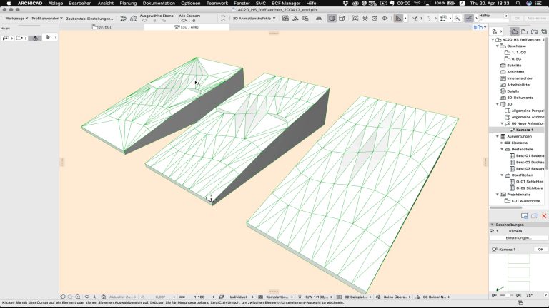Click the Einstellungen... button in navigator
This screenshot has width=549, height=308.
[518, 237]
